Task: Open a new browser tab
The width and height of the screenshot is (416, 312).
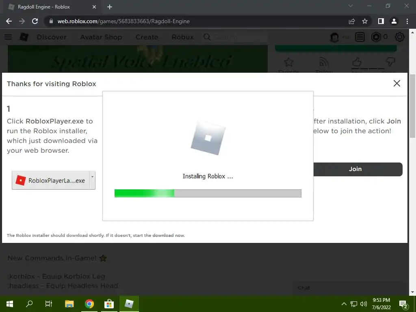Action: 110,7
